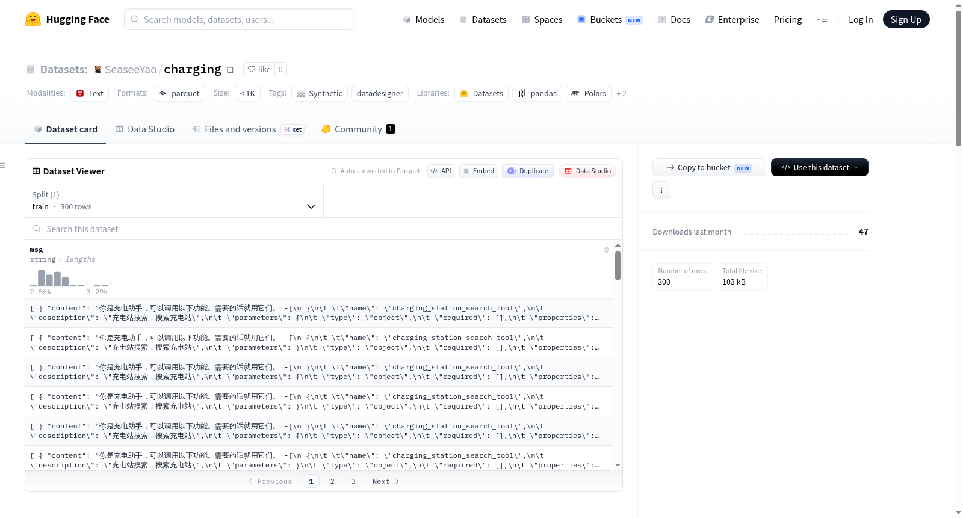
Task: Click the Duplicate dataset button
Action: (x=527, y=171)
